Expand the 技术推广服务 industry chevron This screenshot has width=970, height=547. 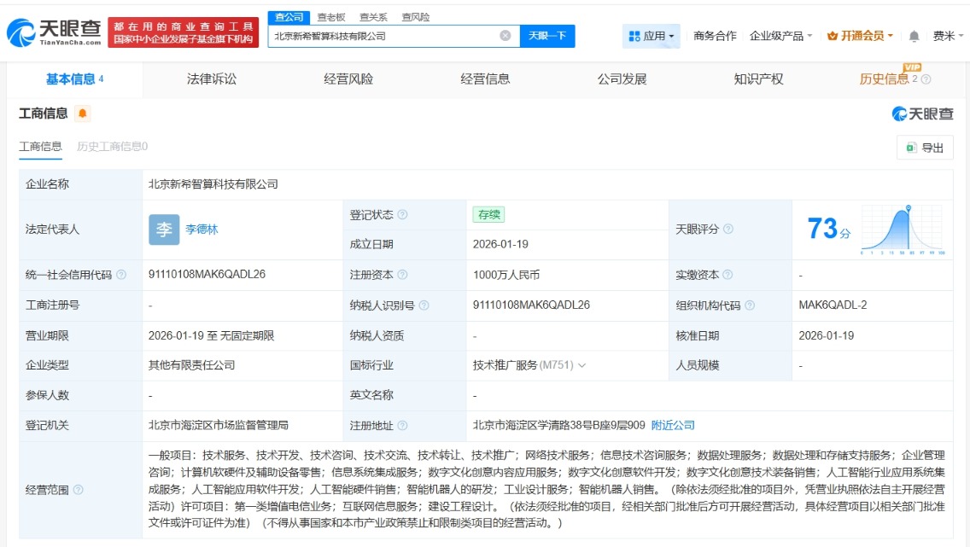(x=582, y=365)
